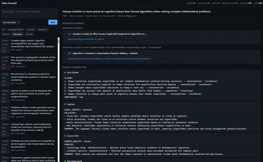Click 'CONFIDENCE: low' in the Fact Checker panel

tap(73, 97)
